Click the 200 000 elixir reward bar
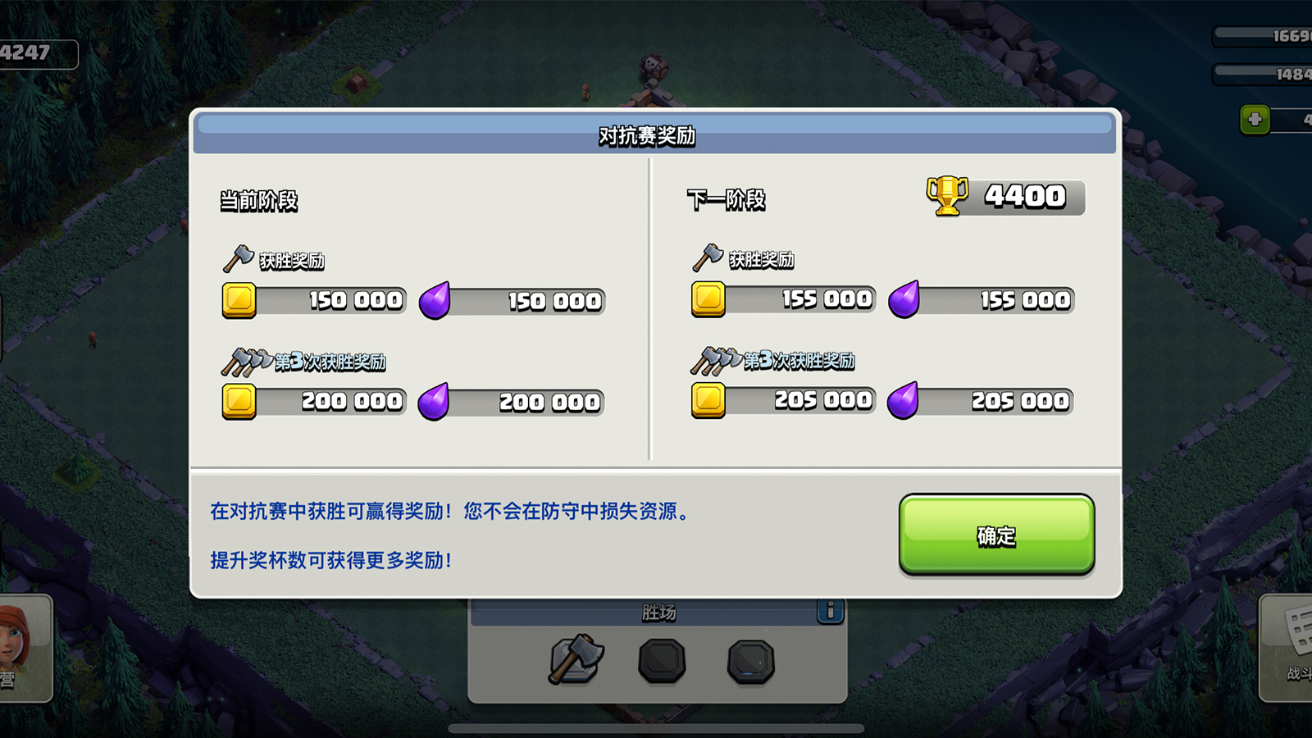Screen dimensions: 1312x738 512,402
